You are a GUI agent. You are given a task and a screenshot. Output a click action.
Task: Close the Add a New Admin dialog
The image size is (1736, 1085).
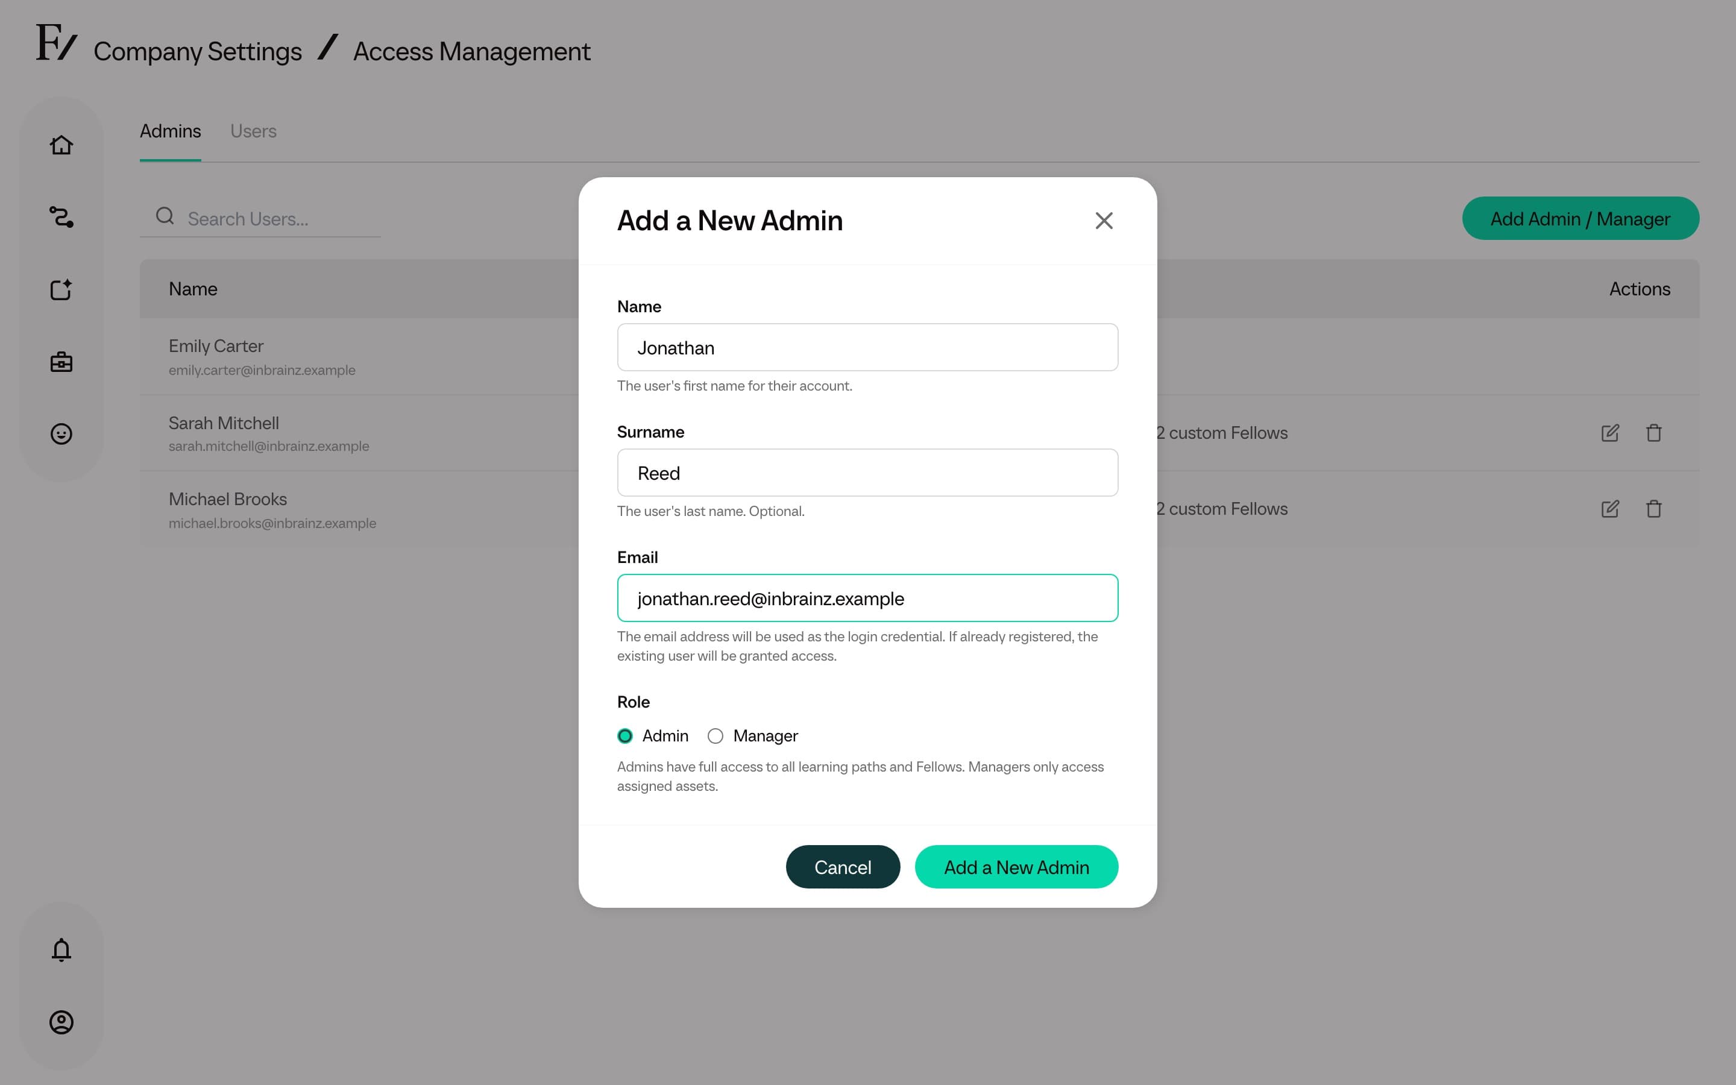1104,220
